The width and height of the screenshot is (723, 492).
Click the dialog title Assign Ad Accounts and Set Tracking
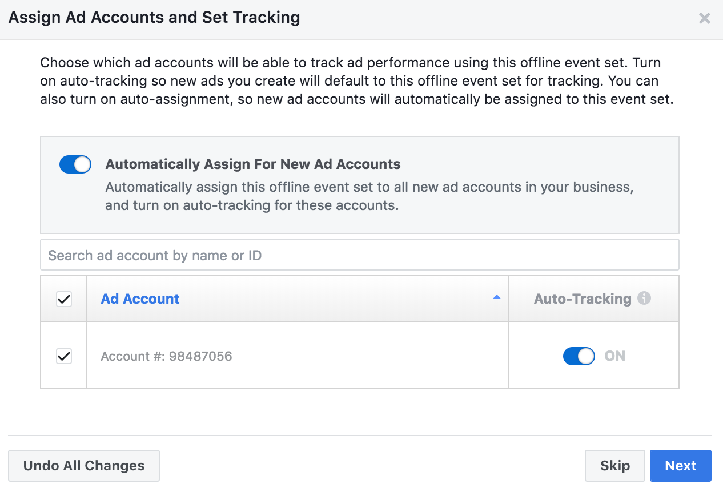(x=154, y=18)
